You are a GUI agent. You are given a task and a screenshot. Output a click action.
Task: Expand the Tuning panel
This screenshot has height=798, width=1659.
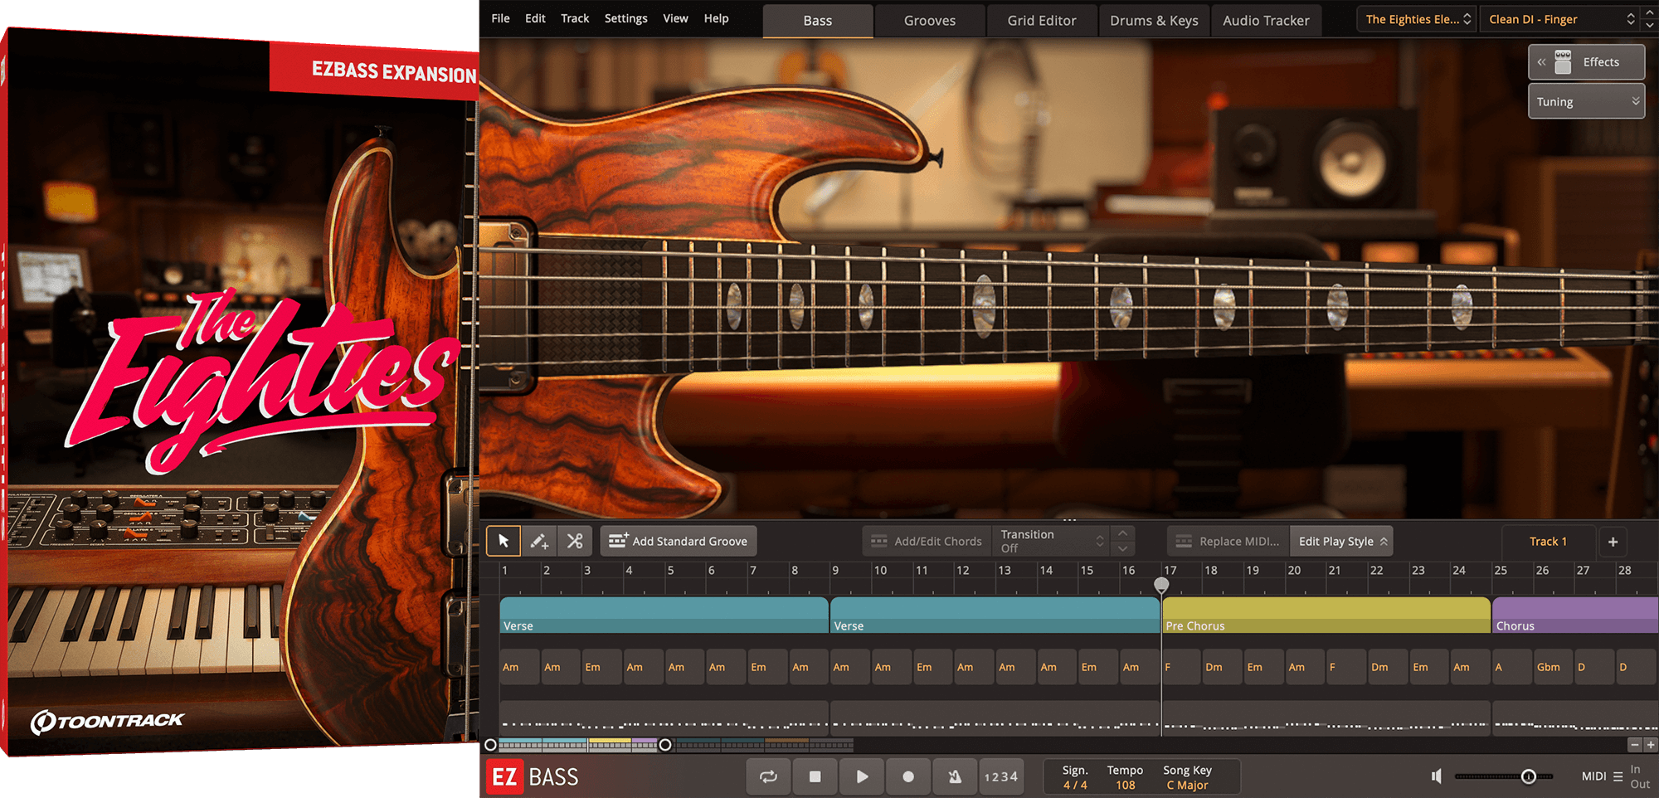point(1586,102)
